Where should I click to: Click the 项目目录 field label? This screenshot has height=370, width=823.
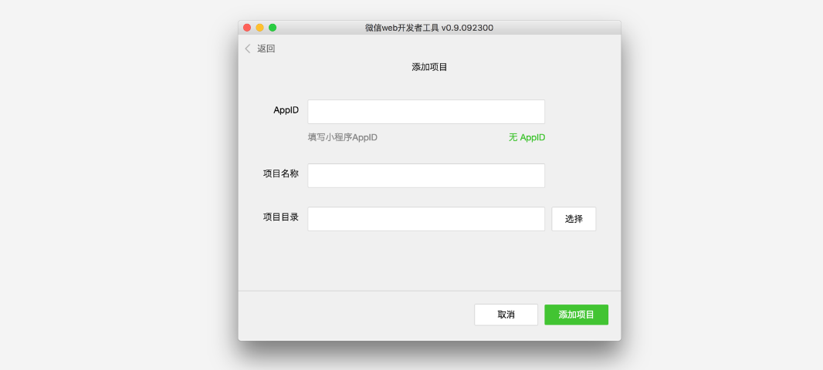coord(281,217)
